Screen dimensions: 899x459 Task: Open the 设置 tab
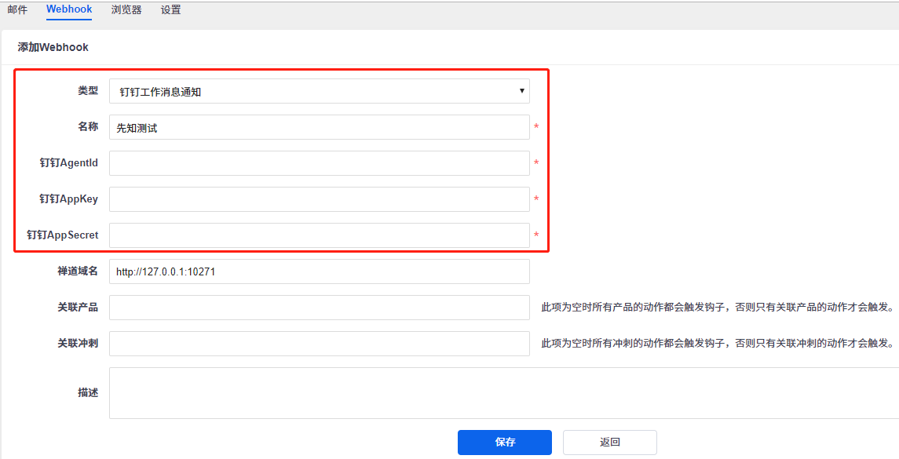click(171, 9)
